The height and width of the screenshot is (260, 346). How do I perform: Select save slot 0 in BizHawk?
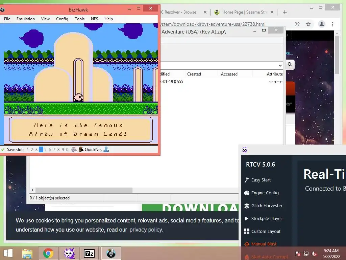pos(67,149)
